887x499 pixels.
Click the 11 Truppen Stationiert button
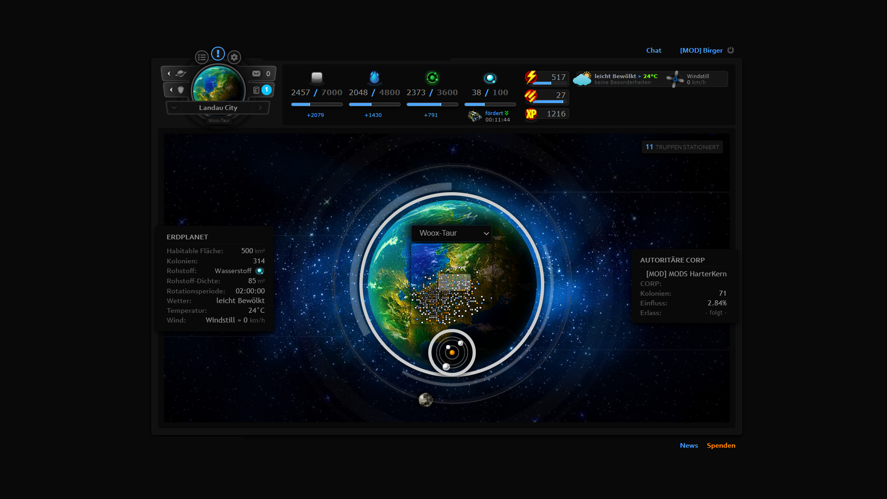click(682, 147)
